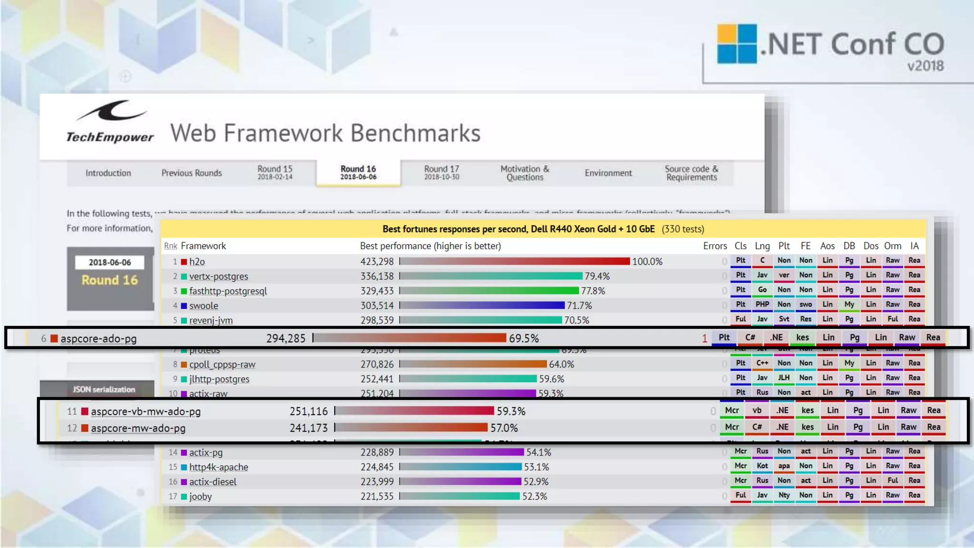974x548 pixels.
Task: Click the Round 16 date panel
Action: [x=110, y=278]
